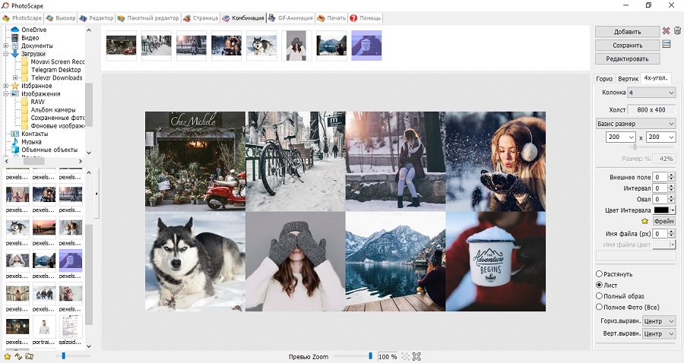Select the Видео folder in tree
This screenshot has height=363, width=684.
pos(30,38)
